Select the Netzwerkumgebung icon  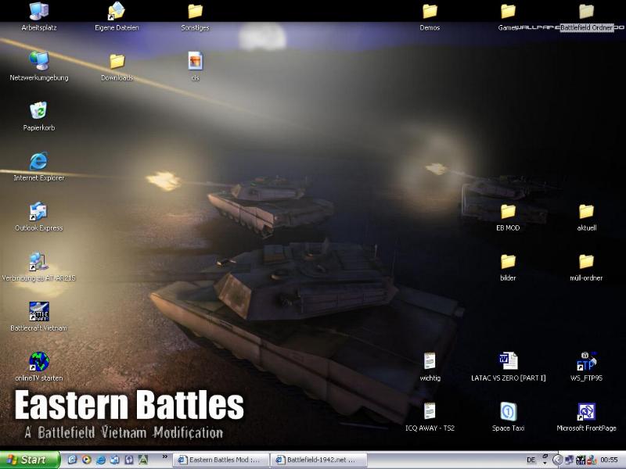click(38, 62)
